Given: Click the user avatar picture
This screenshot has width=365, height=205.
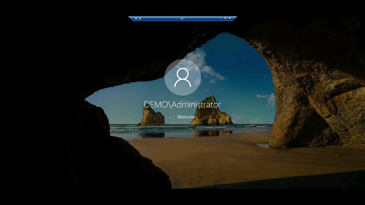Looking at the screenshot, I should (x=182, y=77).
